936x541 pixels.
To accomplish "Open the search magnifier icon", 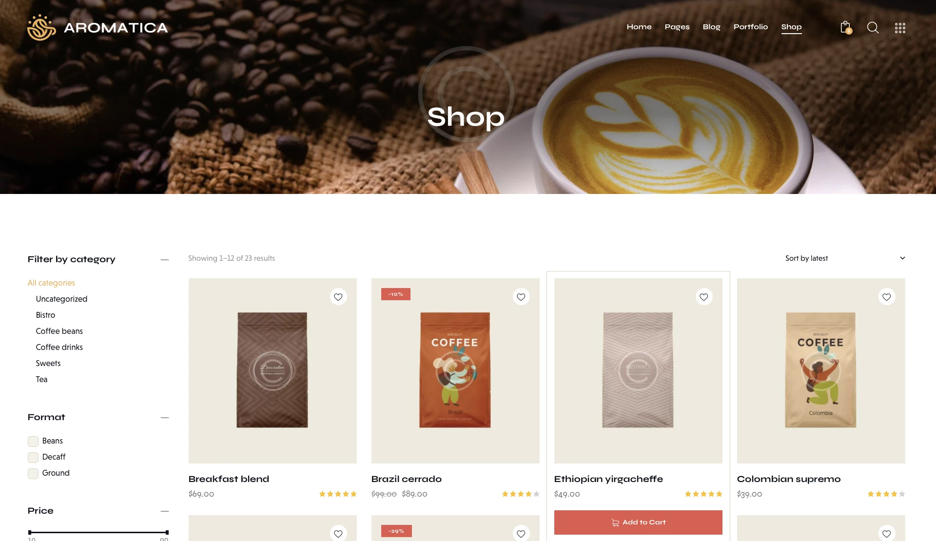I will 873,27.
